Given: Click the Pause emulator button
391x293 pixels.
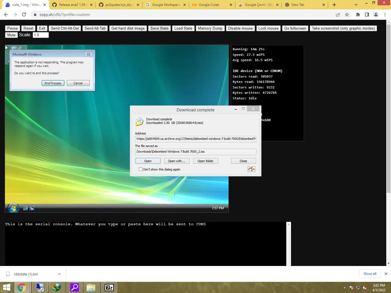Looking at the screenshot, I should (13, 28).
